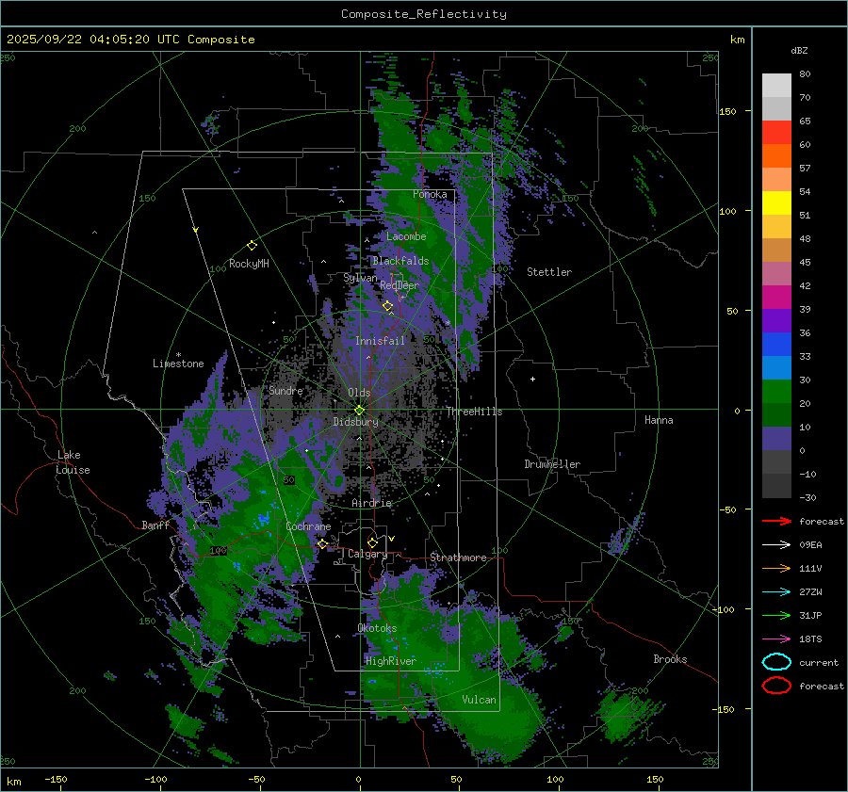Screen dimensions: 848x792
Task: Click the red forecast arrow in legend
Action: pos(775,521)
